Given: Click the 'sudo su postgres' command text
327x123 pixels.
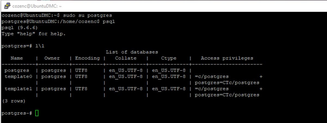Looking at the screenshot, I should point(87,15).
